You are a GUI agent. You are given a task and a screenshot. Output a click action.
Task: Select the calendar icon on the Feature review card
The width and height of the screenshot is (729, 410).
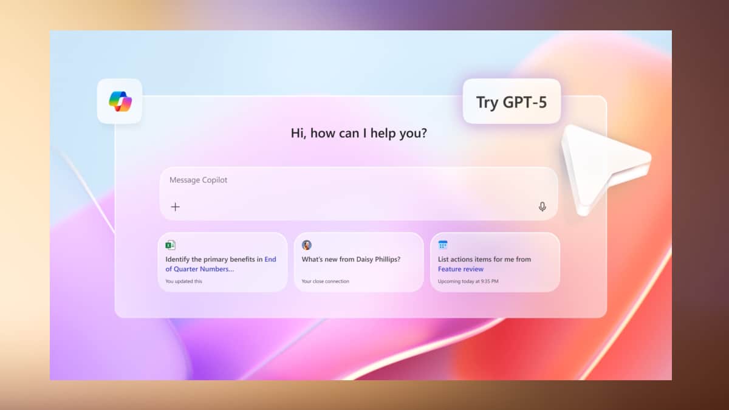pyautogui.click(x=443, y=245)
